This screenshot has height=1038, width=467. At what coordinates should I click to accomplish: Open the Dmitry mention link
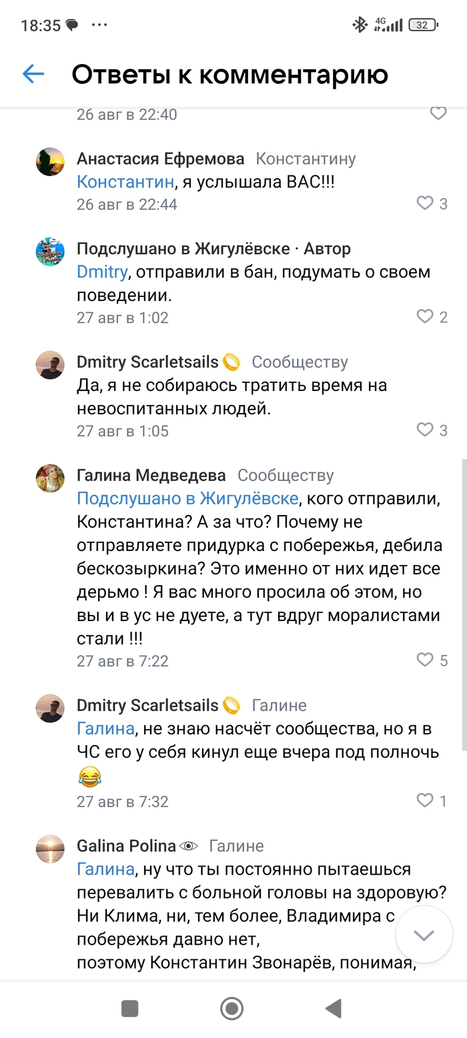click(x=101, y=272)
